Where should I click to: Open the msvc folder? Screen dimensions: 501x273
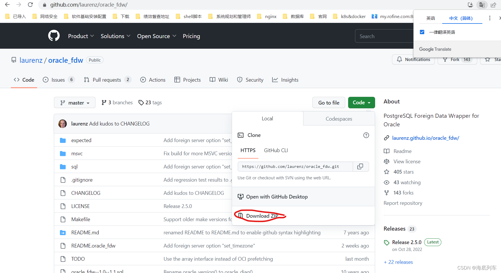[77, 154]
